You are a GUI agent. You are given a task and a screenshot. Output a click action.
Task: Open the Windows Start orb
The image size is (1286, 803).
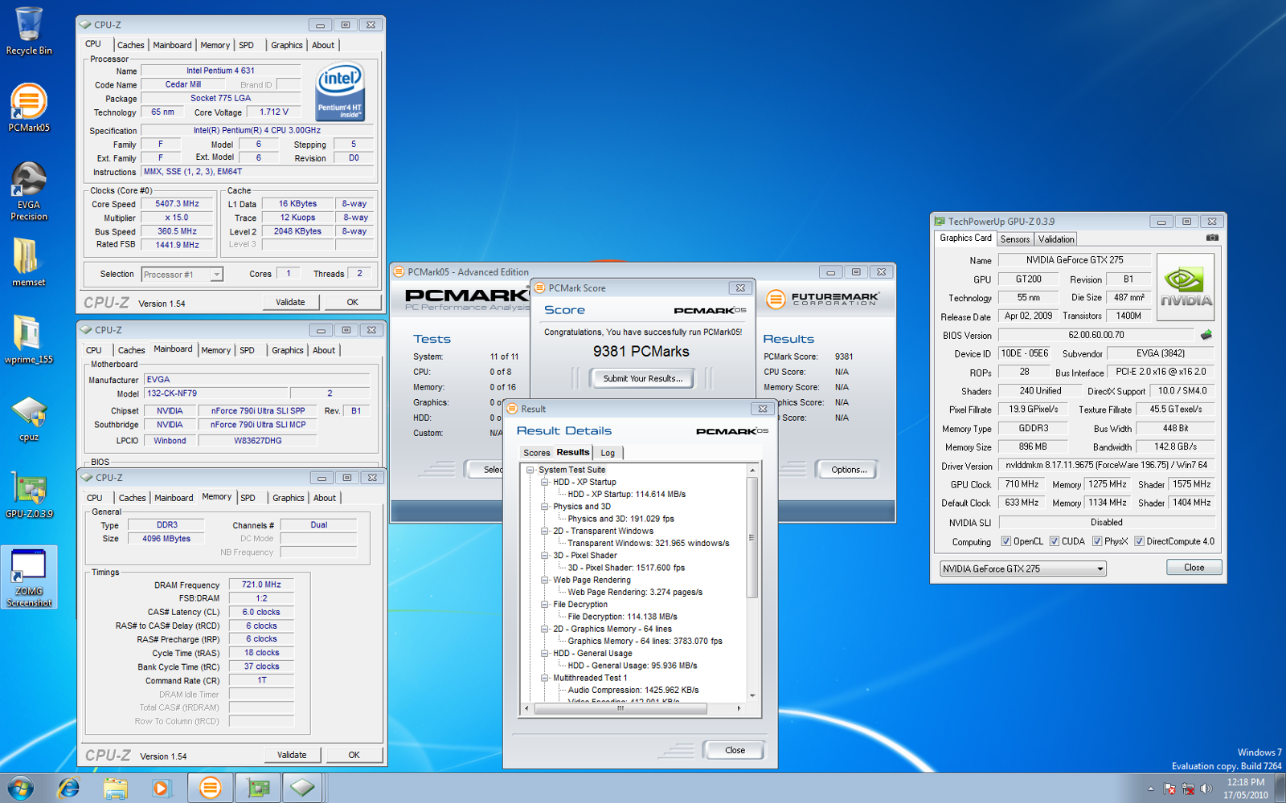(x=19, y=788)
